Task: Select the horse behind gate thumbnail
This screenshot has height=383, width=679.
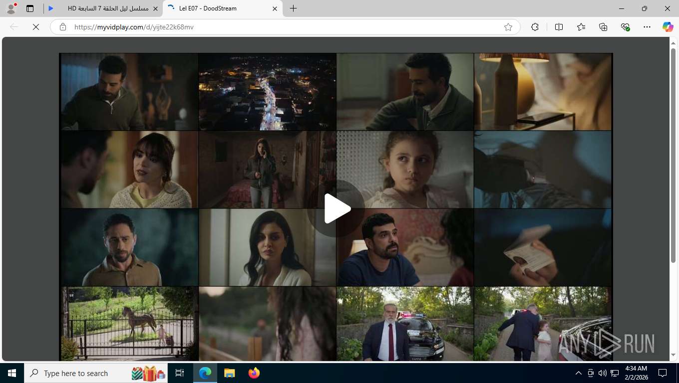Action: (130, 323)
